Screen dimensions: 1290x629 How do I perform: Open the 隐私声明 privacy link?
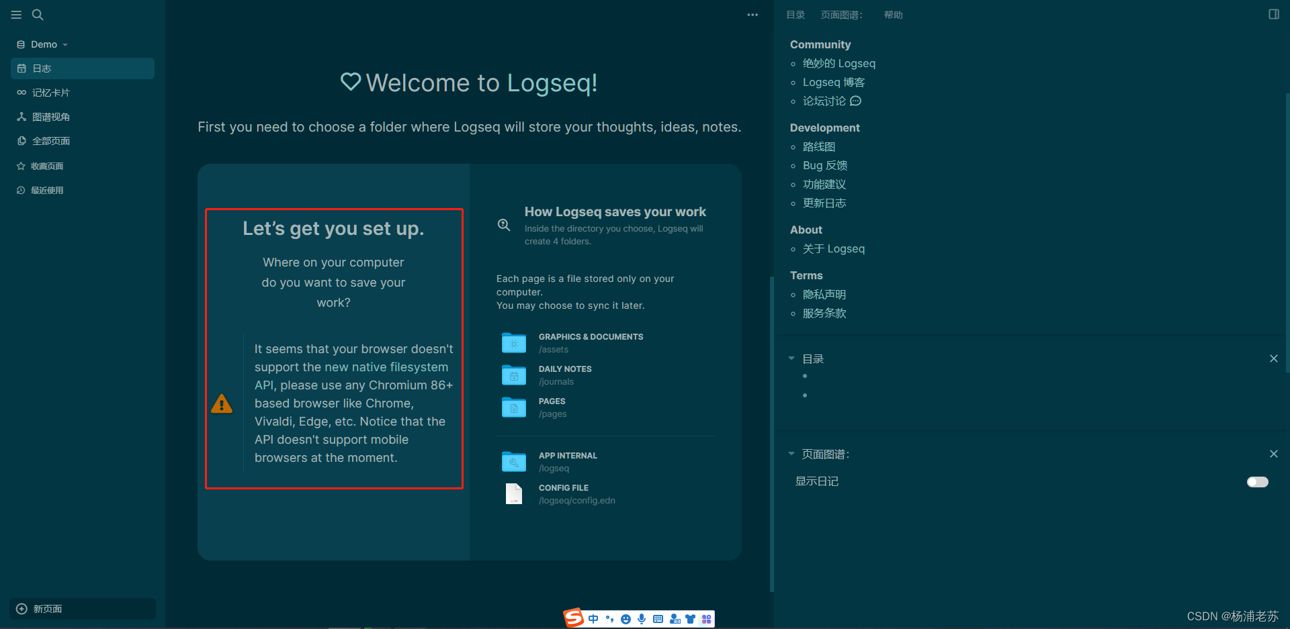coord(824,294)
